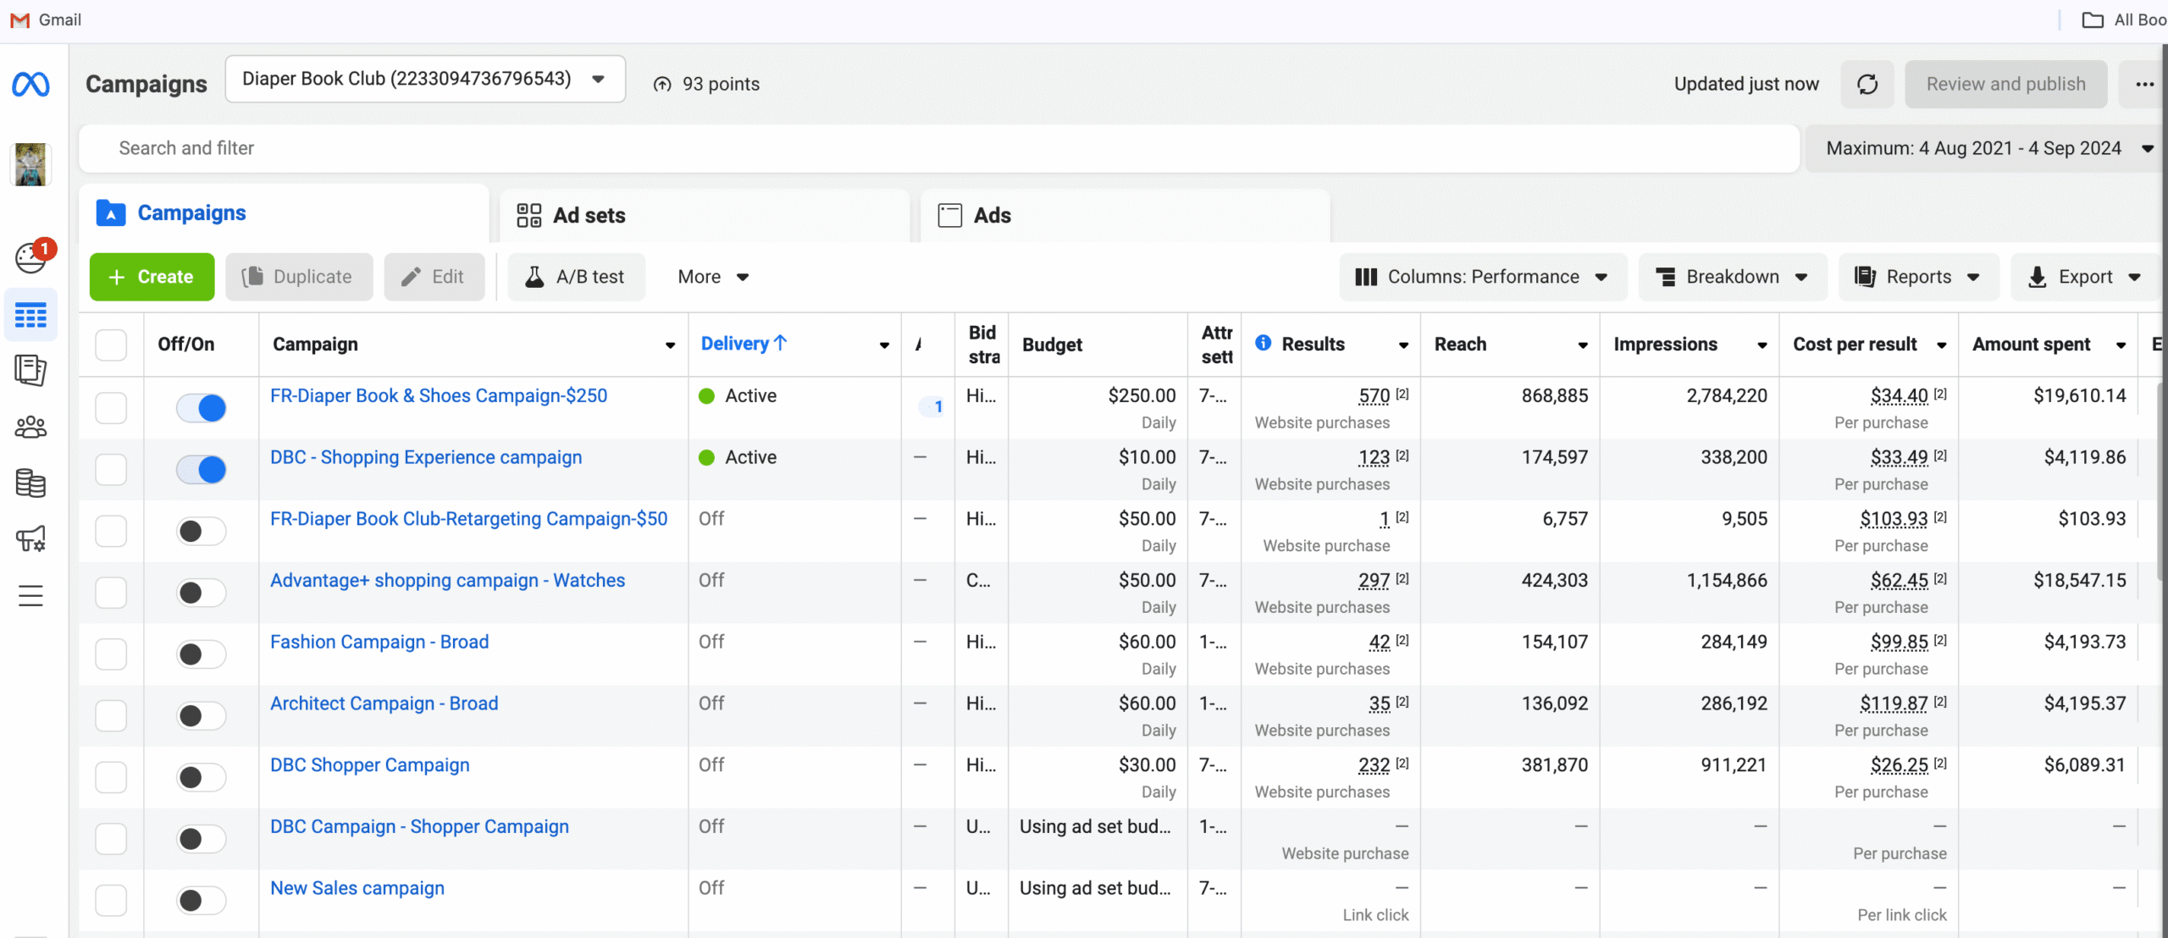This screenshot has height=938, width=2168.
Task: Open the Diaper Book Club account dropdown
Action: coord(425,79)
